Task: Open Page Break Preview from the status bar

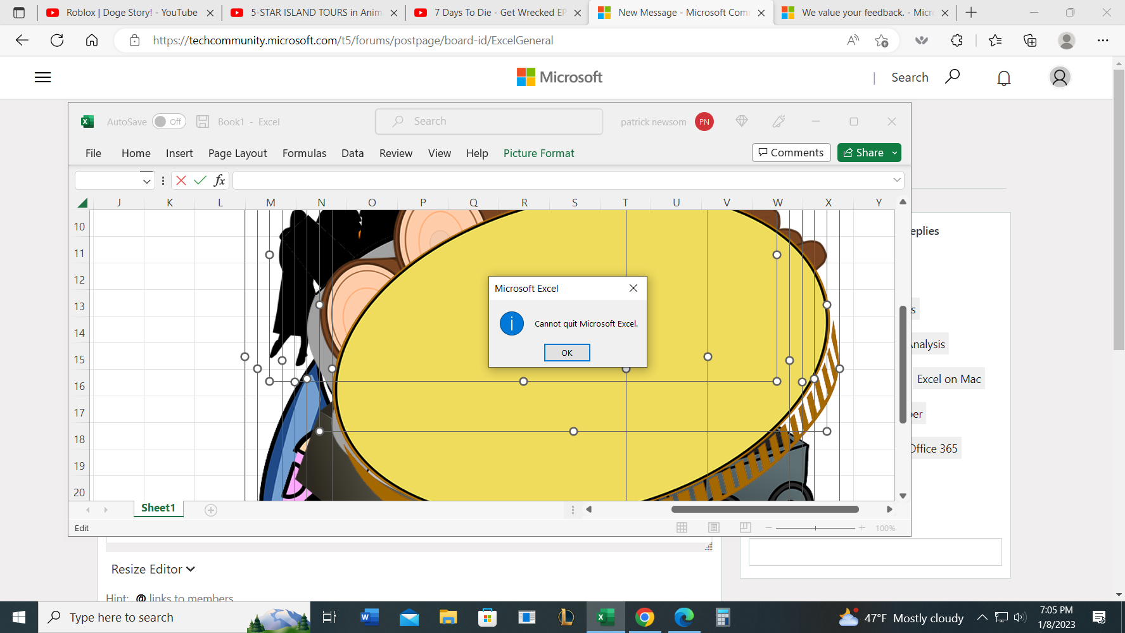Action: tap(745, 527)
